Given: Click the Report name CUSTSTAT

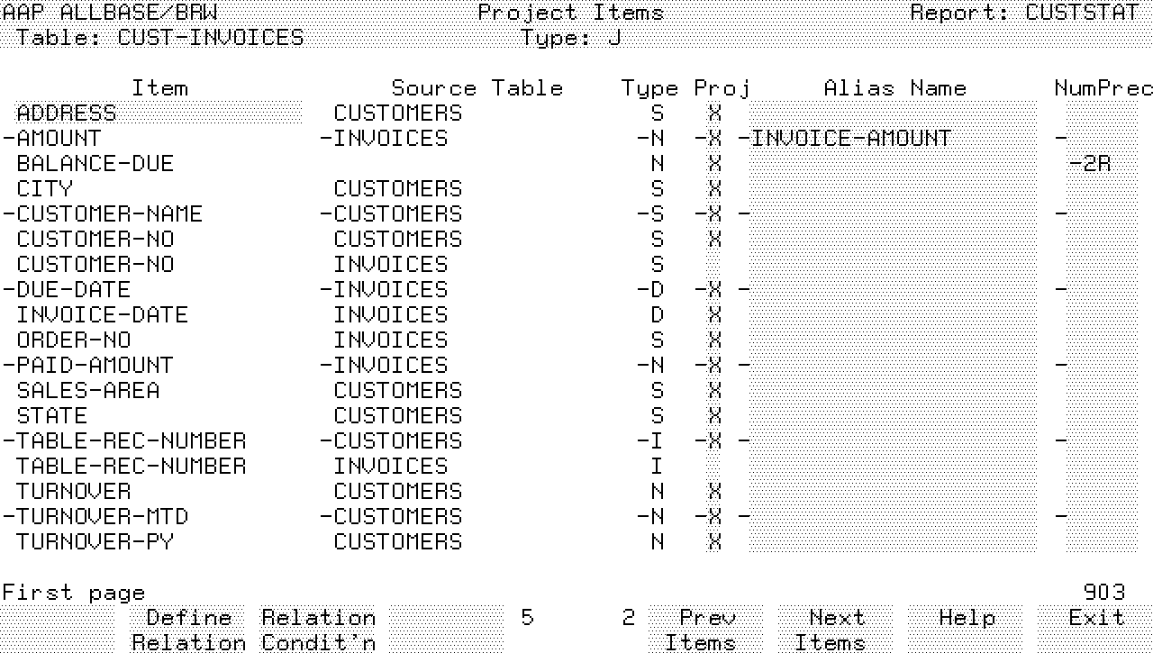Looking at the screenshot, I should coord(1081,13).
